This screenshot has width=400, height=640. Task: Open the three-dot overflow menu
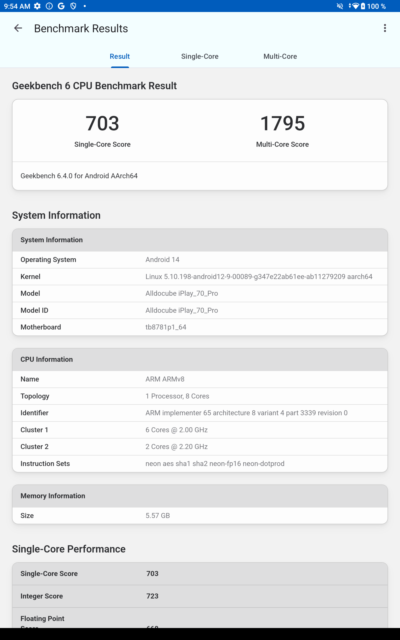[385, 28]
